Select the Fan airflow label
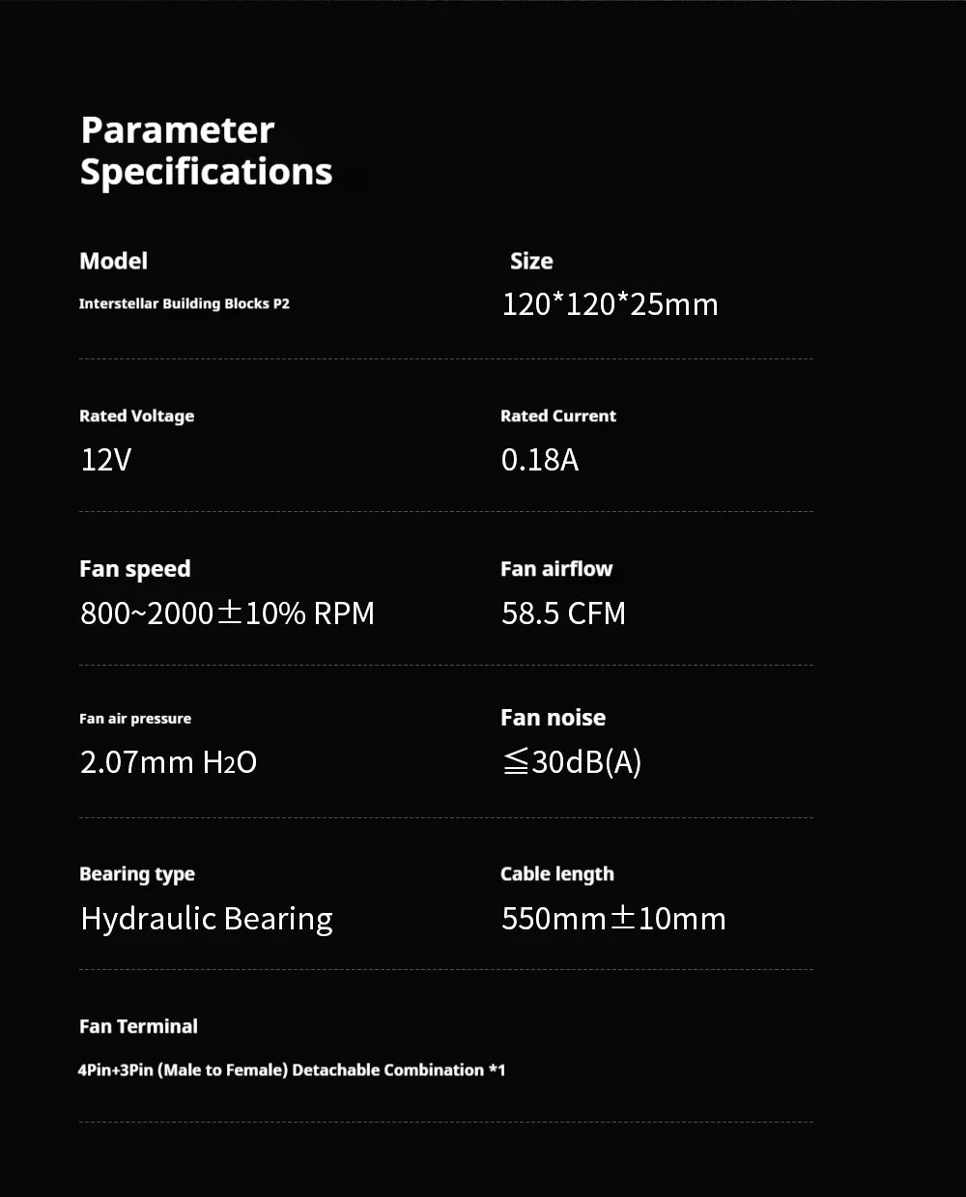Screen dimensions: 966x1197 click(x=556, y=569)
